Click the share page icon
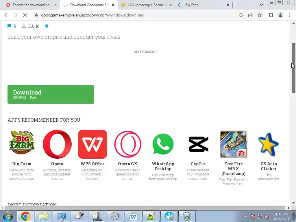Image resolution: width=296 pixels, height=222 pixels. point(250,15)
